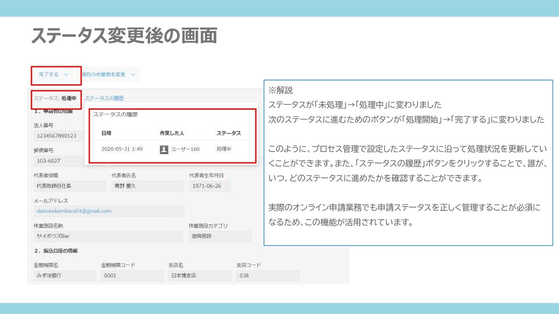
Task: Click the slide title ステータス変更後の画面
Action: [x=124, y=35]
